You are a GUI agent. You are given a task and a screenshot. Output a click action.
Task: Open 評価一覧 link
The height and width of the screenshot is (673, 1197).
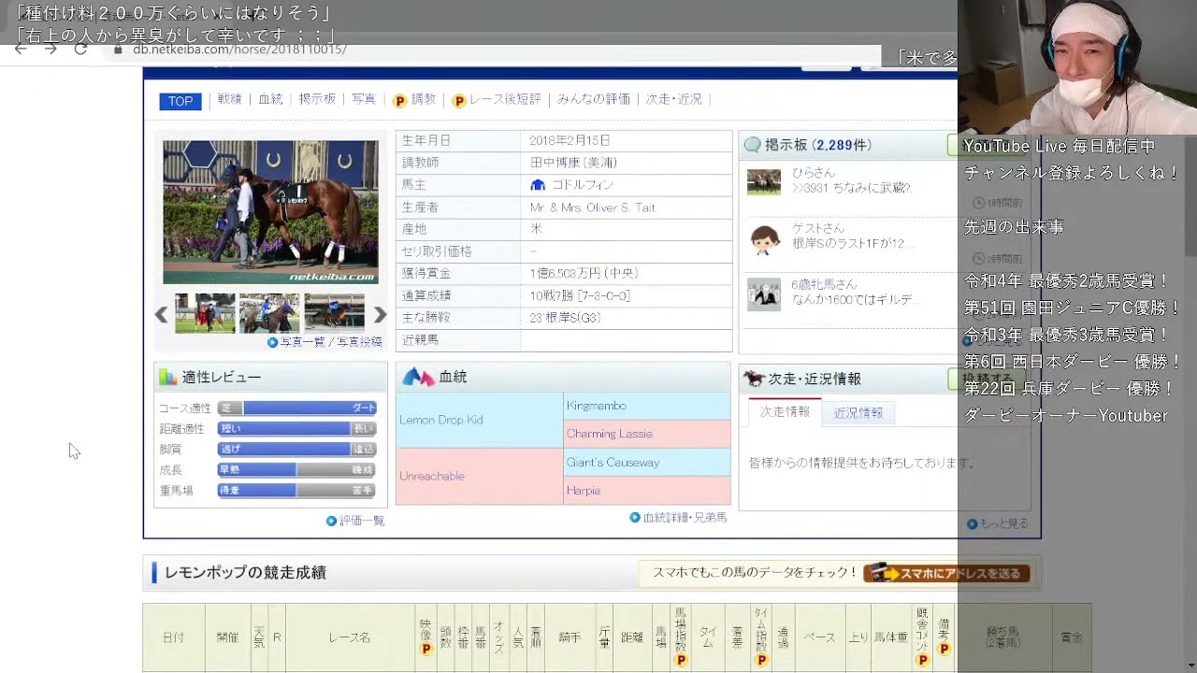point(361,521)
